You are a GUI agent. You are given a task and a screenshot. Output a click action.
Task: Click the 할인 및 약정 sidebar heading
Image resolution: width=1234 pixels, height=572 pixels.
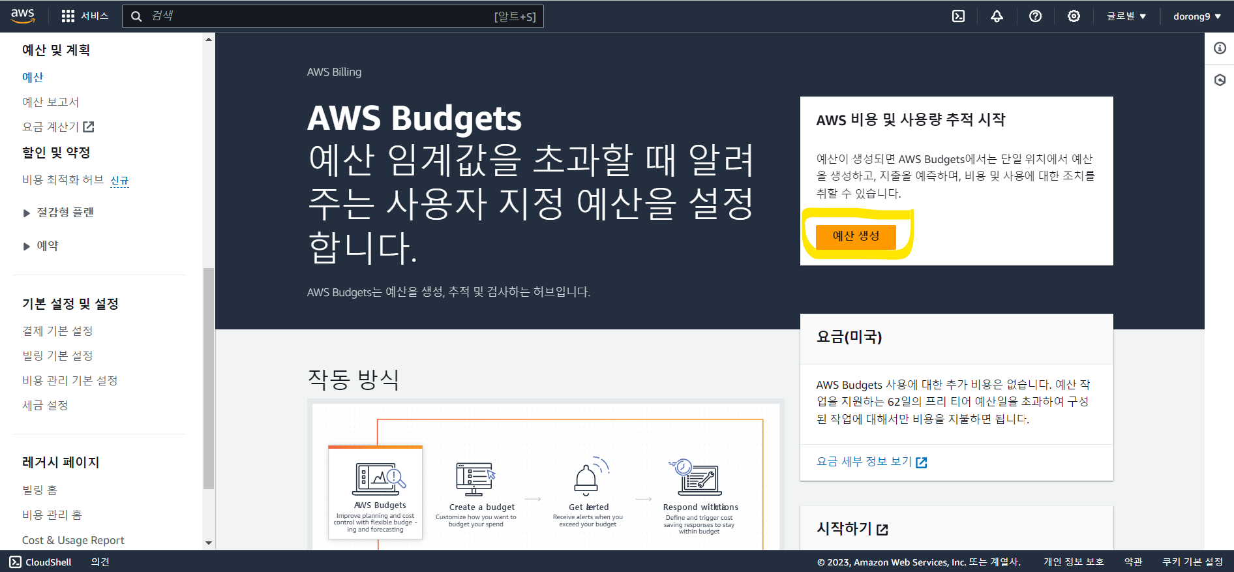56,153
